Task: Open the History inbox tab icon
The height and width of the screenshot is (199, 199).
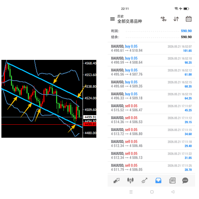Action: coord(158,180)
